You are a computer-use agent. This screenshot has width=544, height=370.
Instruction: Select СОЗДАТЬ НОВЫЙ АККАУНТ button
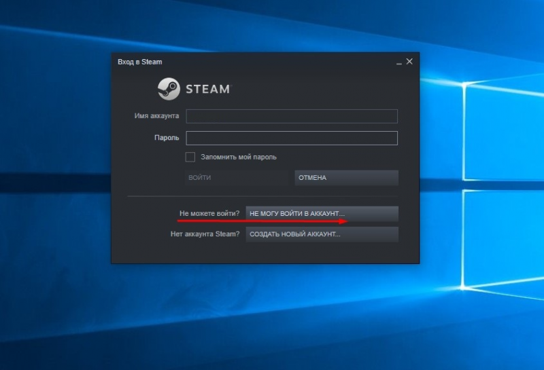(322, 234)
